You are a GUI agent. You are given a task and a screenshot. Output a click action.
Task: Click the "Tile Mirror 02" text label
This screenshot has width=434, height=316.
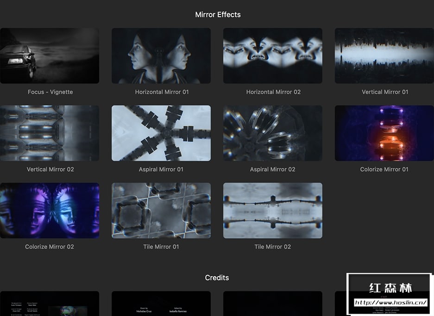(x=273, y=247)
